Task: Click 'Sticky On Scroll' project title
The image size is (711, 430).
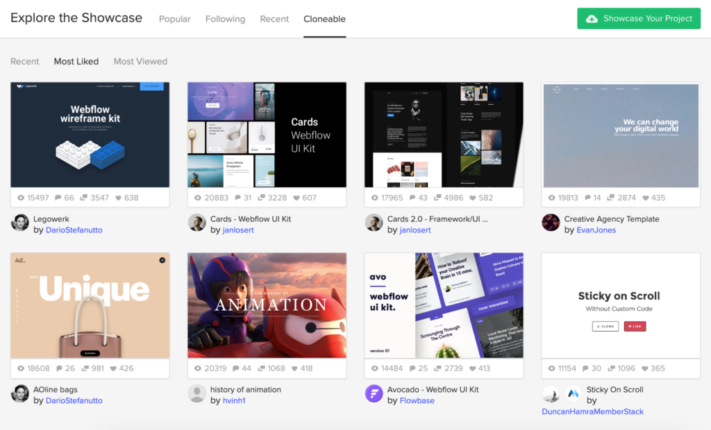Action: 615,390
